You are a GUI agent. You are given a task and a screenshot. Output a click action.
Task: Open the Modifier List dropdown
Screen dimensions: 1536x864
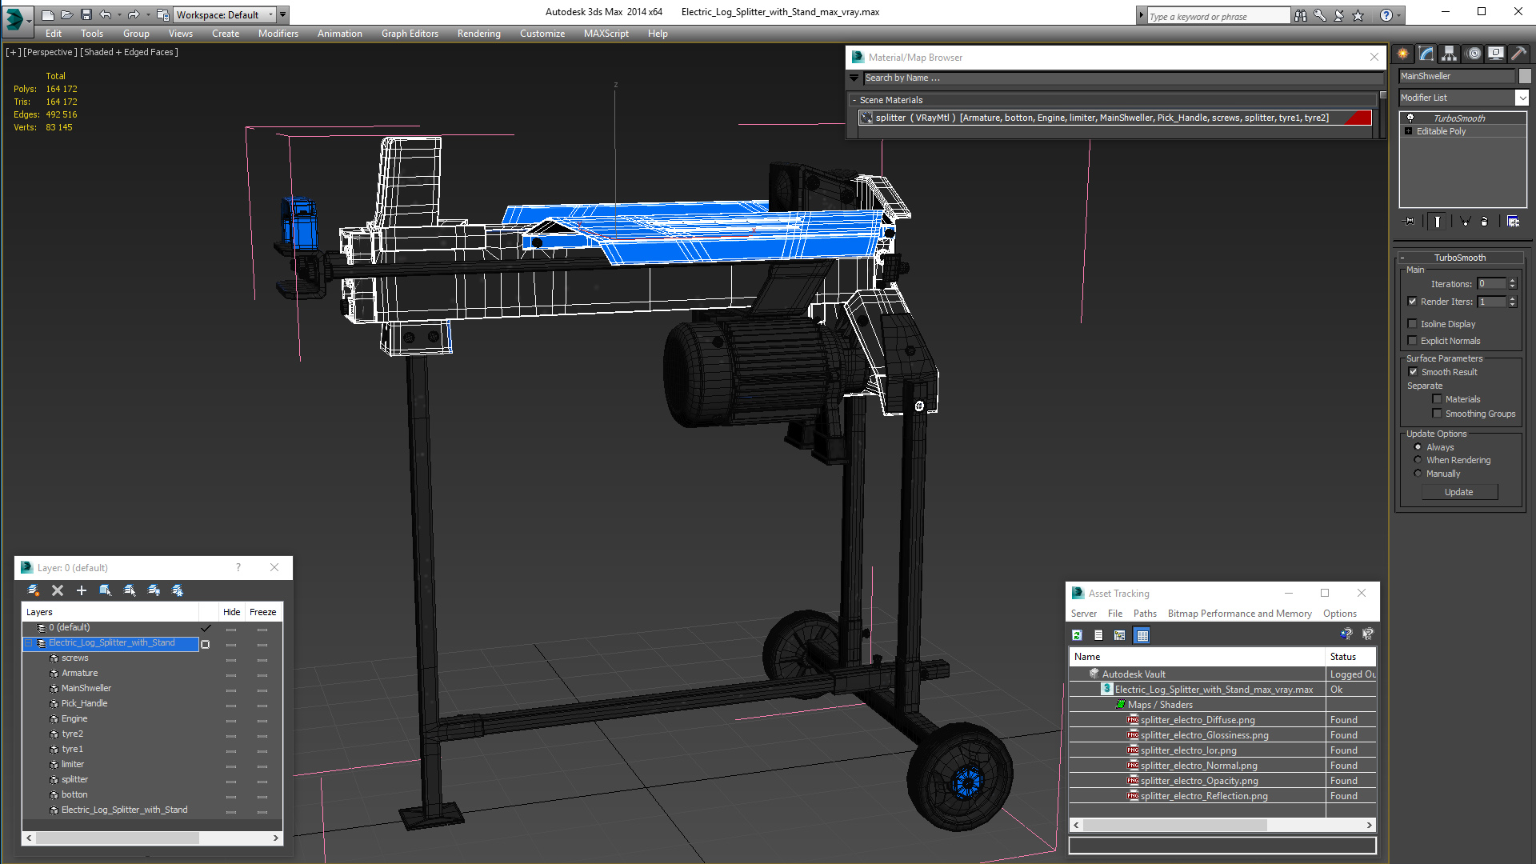[x=1522, y=98]
